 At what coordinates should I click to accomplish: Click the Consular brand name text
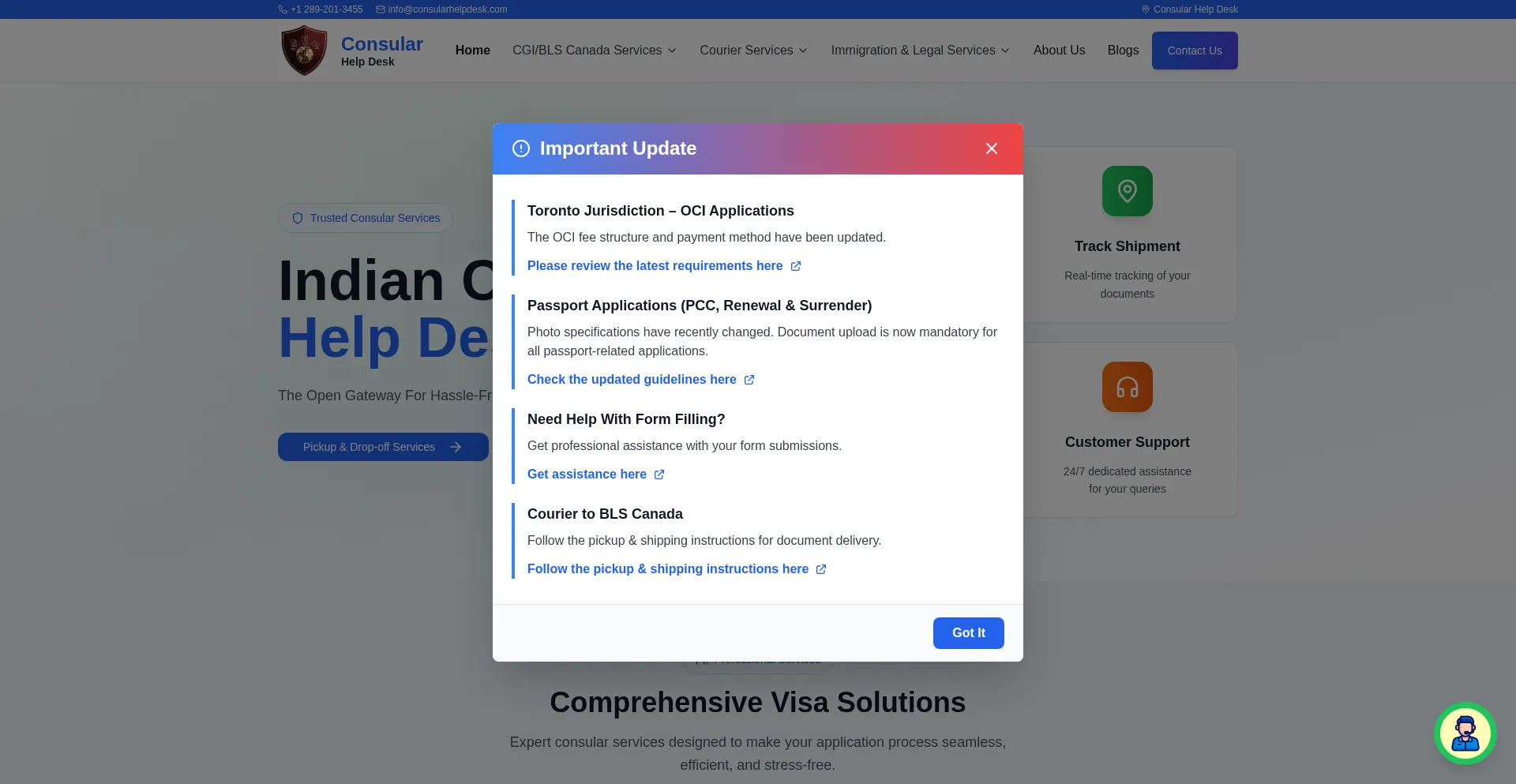[382, 44]
